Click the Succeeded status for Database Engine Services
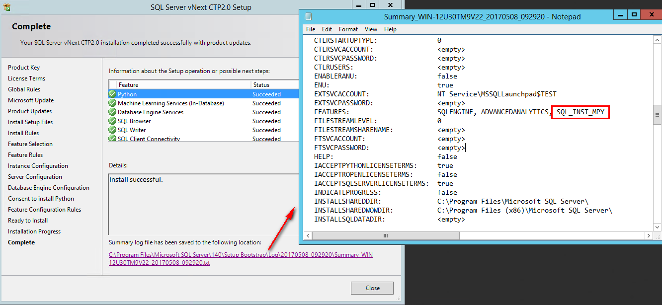662x305 pixels. (266, 112)
